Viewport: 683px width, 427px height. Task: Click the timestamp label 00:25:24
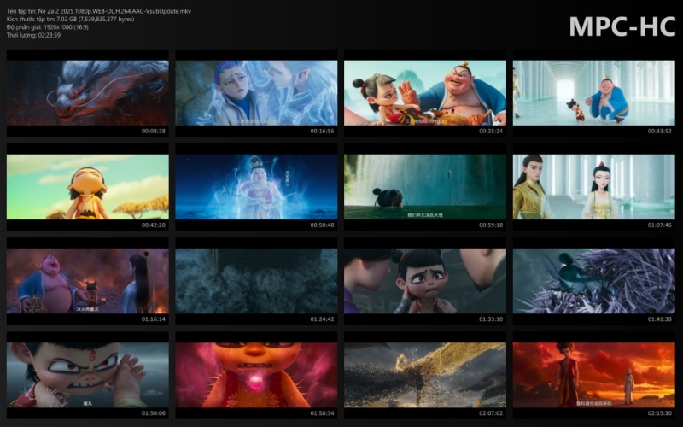pos(491,131)
